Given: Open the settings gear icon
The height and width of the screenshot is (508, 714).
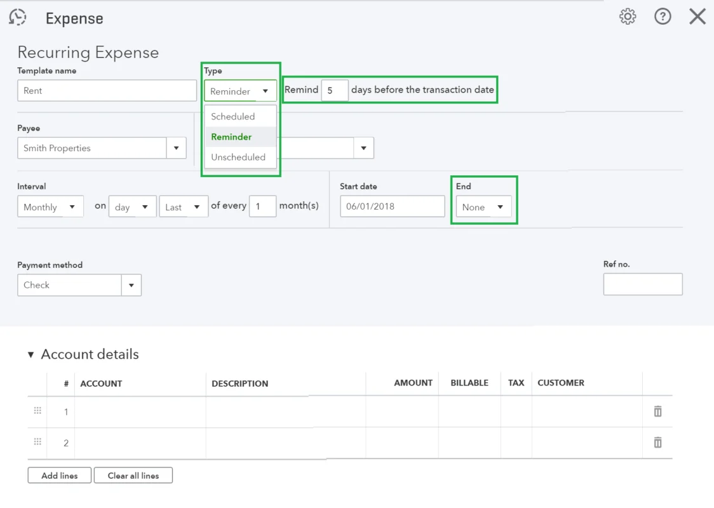Looking at the screenshot, I should (x=628, y=17).
